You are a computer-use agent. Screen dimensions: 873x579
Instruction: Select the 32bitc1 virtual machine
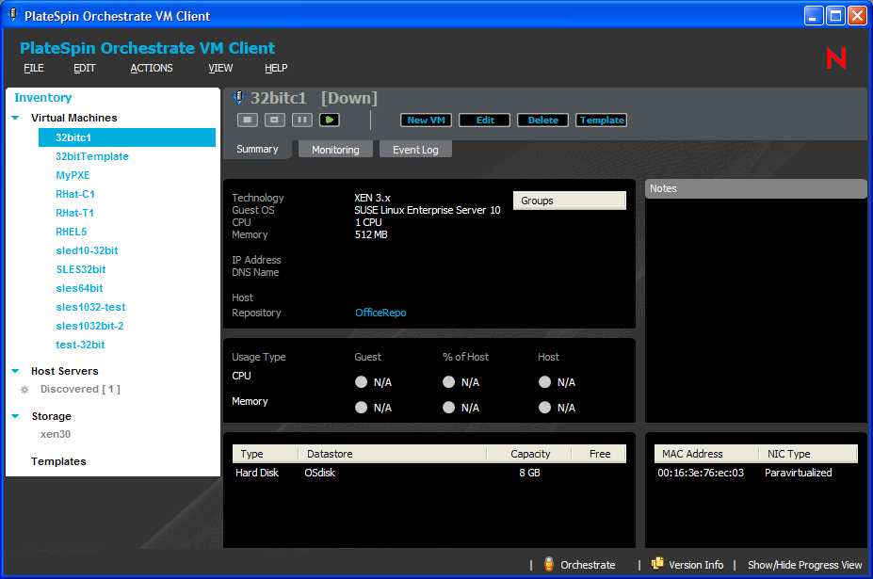pos(127,137)
